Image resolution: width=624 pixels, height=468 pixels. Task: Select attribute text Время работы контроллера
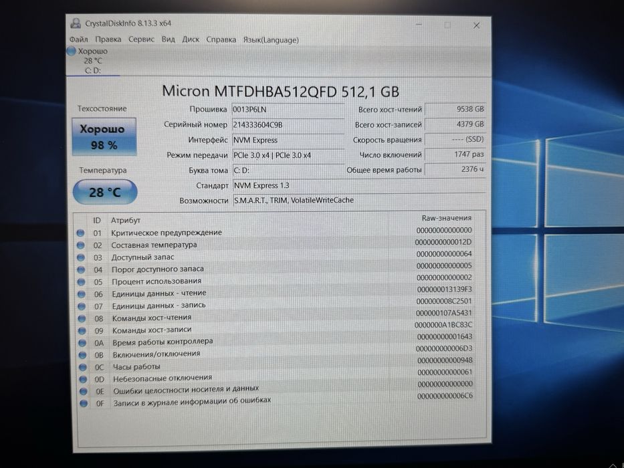pos(163,342)
